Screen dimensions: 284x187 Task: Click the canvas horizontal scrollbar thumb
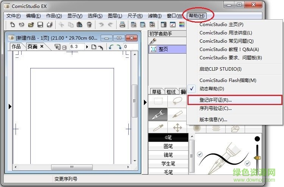click(72, 167)
